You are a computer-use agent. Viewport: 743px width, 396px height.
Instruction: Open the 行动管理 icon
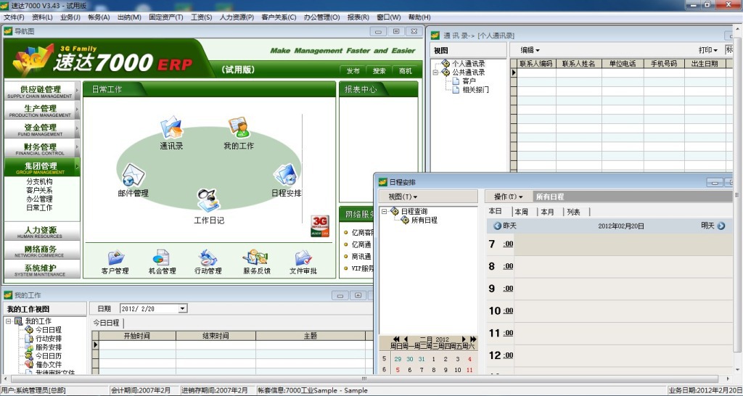pos(208,257)
